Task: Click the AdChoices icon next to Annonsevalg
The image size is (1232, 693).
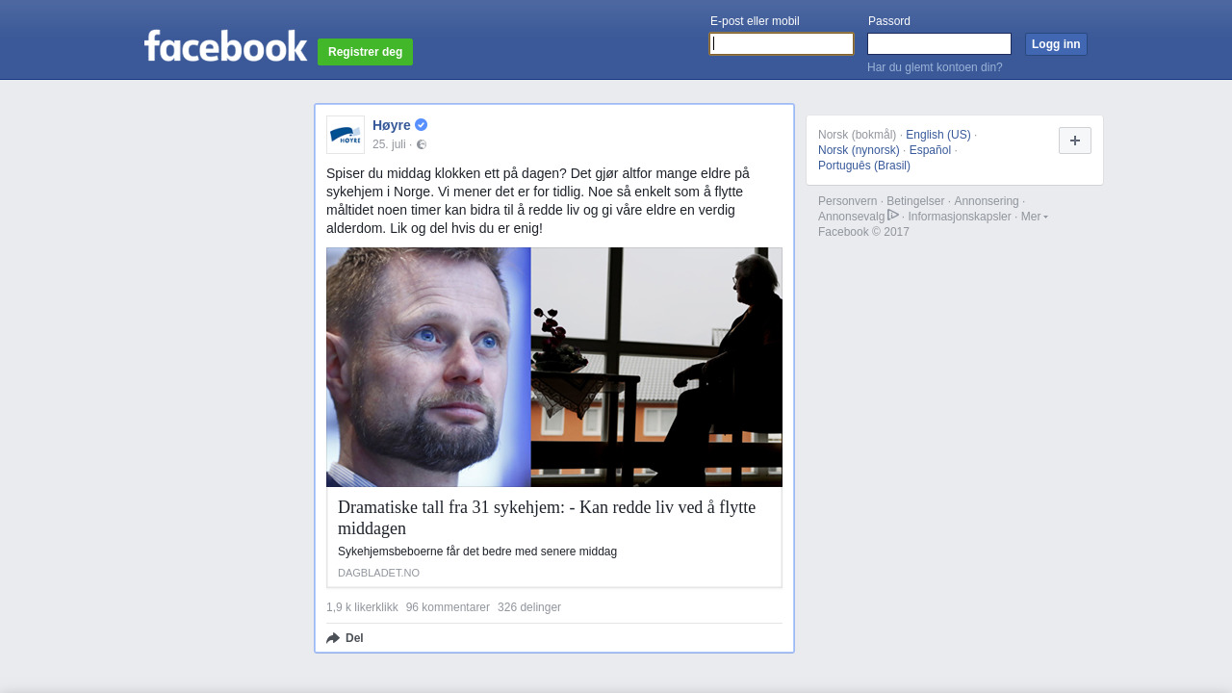Action: 893,216
